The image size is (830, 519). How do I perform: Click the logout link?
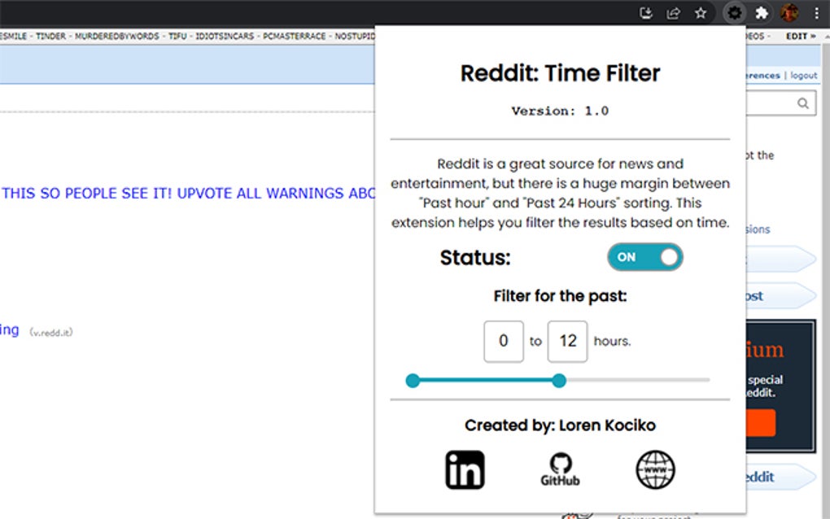coord(803,75)
